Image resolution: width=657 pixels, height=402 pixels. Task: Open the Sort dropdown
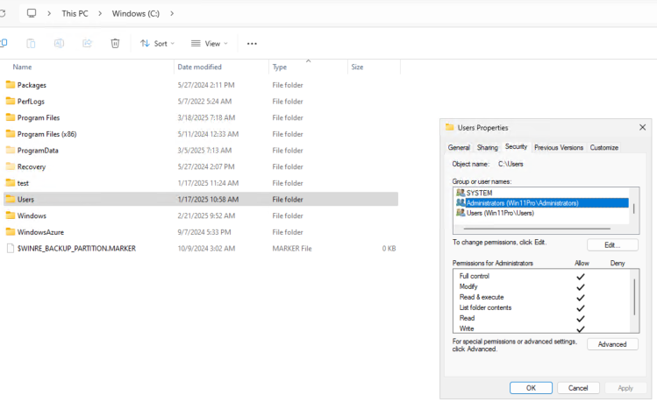point(158,44)
